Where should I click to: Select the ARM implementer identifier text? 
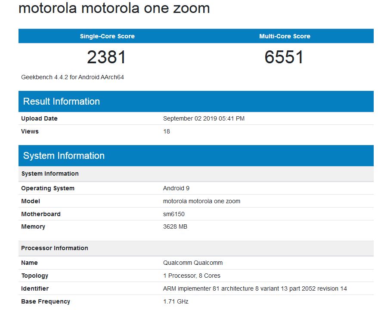coord(255,288)
